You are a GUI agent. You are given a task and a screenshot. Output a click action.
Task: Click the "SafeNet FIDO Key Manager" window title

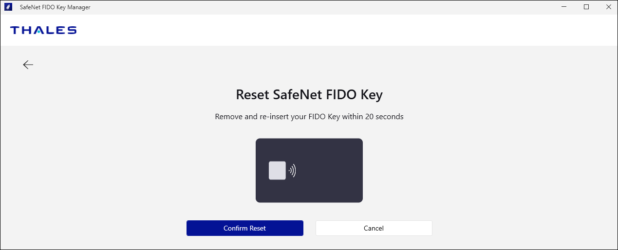[55, 7]
